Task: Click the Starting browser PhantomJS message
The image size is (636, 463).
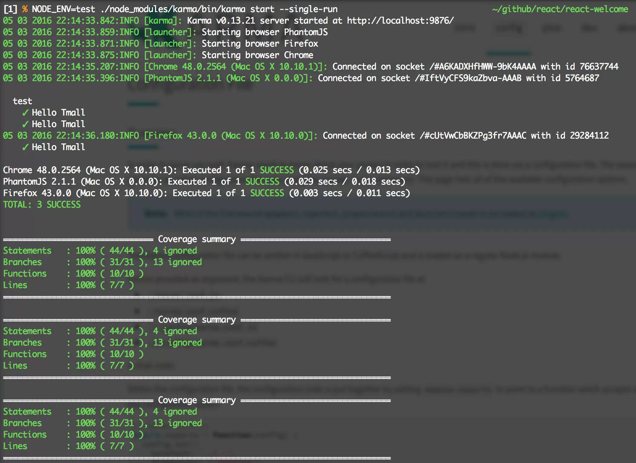Action: [265, 32]
